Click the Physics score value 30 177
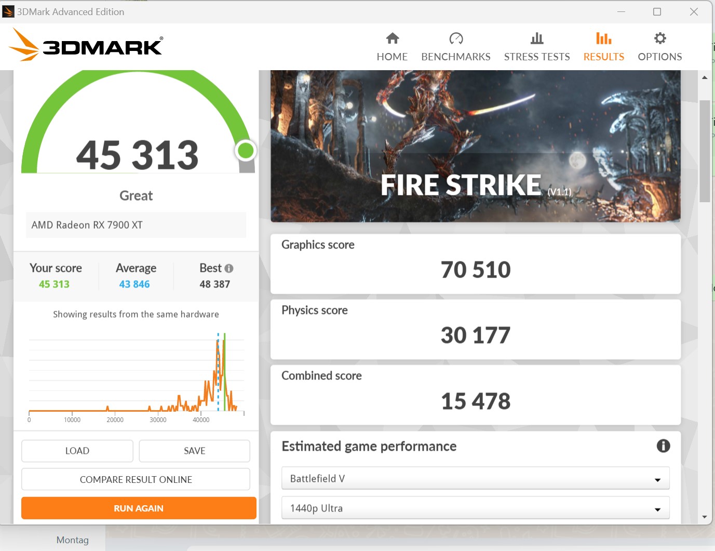715x551 pixels. coord(476,335)
